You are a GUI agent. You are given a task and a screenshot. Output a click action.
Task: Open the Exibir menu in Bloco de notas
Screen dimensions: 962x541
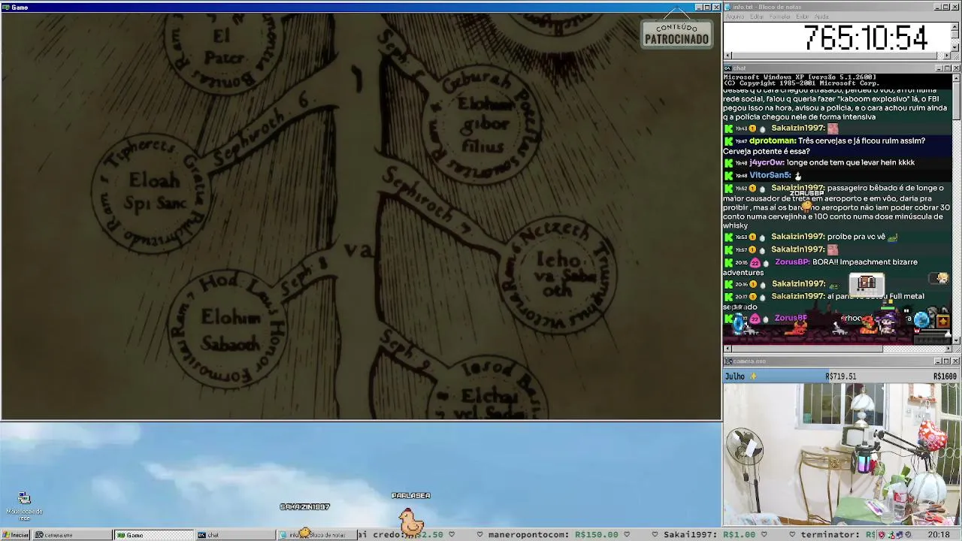803,17
